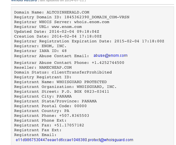The width and height of the screenshot is (176, 145).
Task: Click the Domain Name ALTCOINHERALD.COM line
Action: (x=52, y=12)
